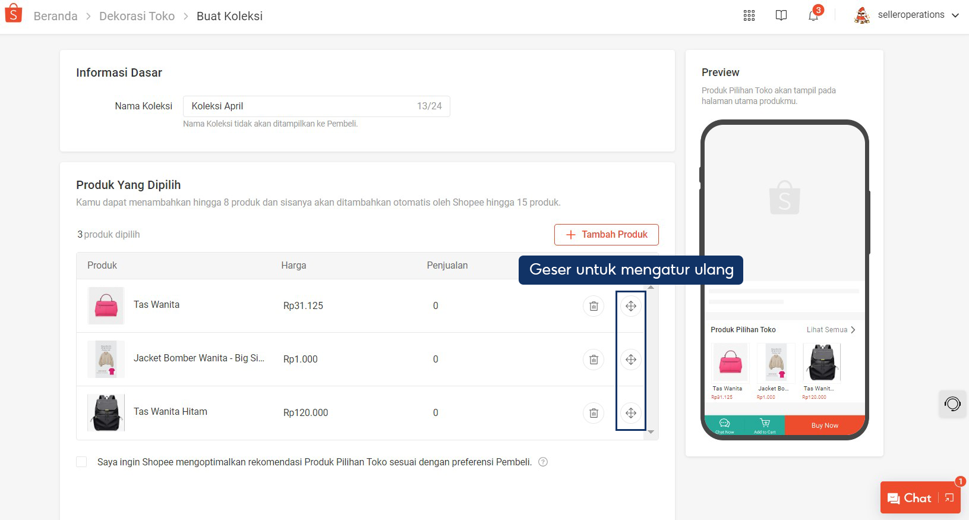Open the Chat button

coord(910,498)
